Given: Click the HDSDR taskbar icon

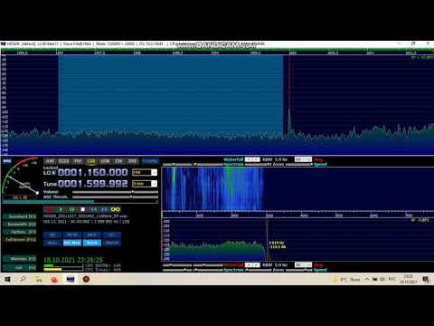Looking at the screenshot, I should 71,279.
